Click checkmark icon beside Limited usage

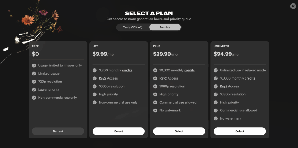(34, 73)
